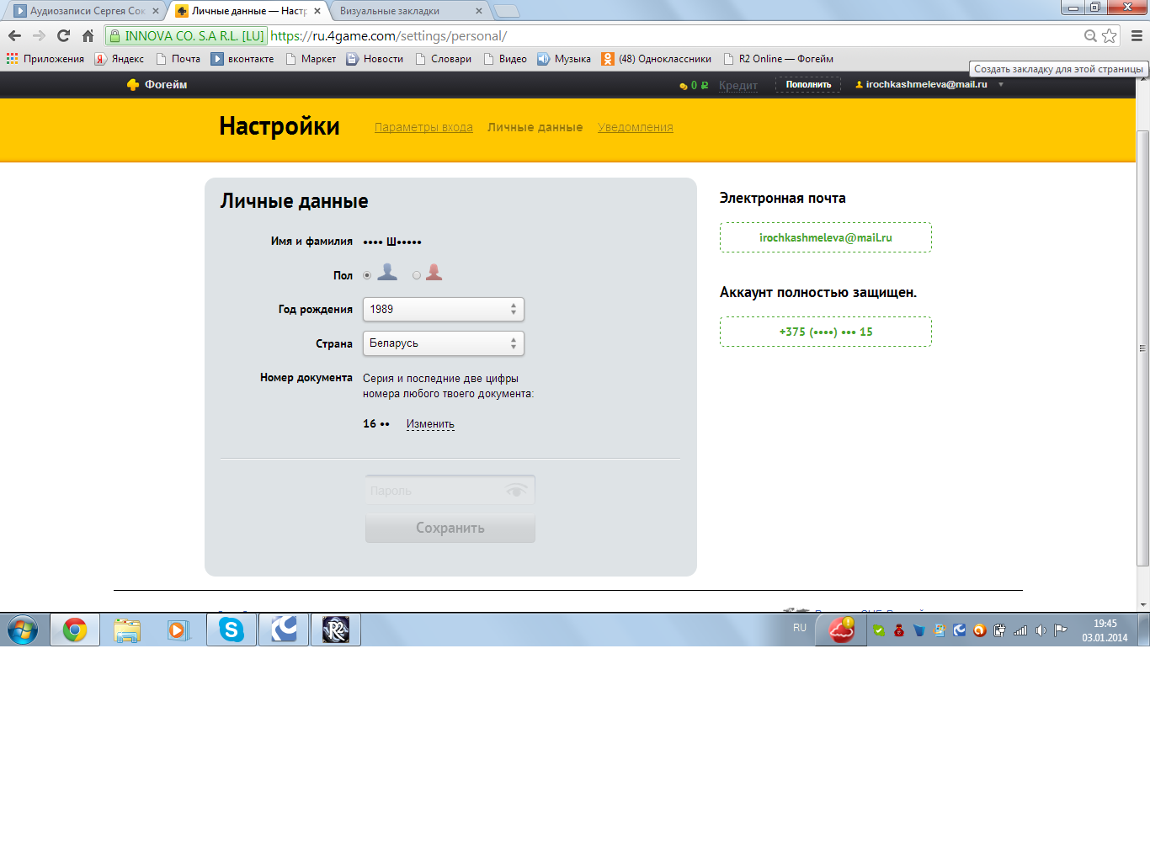
Task: Expand the account menu next to the email
Action: pos(1001,84)
